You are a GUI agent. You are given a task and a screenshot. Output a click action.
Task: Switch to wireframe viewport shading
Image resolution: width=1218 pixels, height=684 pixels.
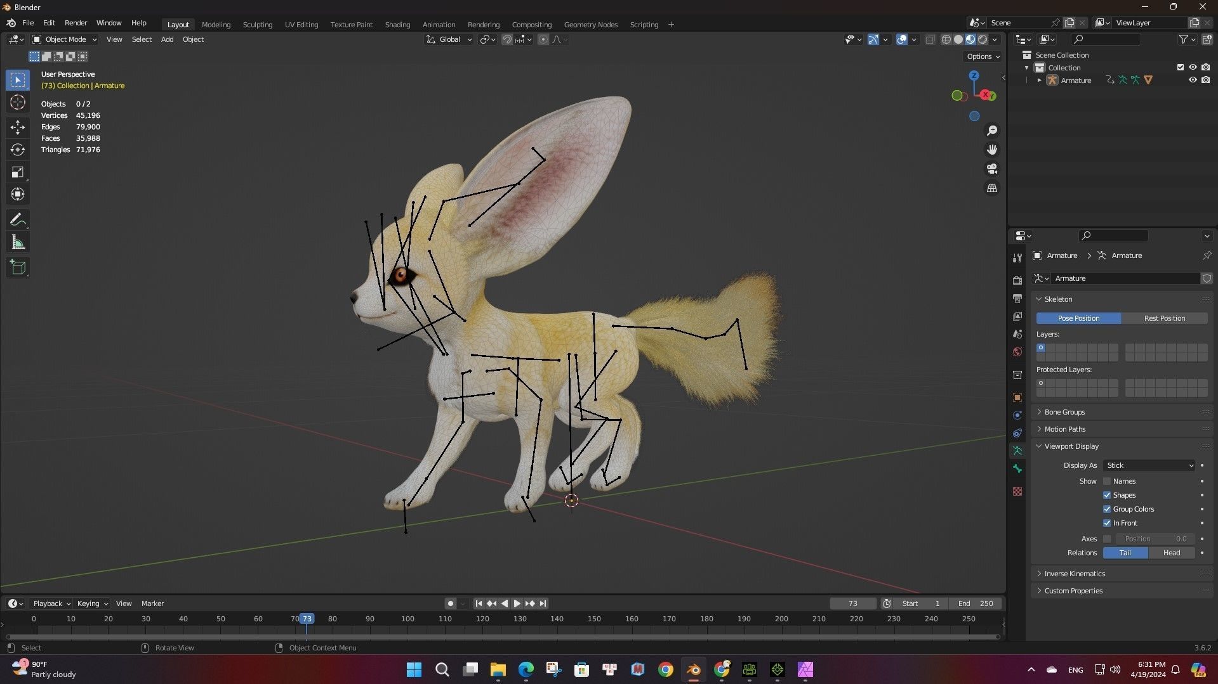pos(946,39)
